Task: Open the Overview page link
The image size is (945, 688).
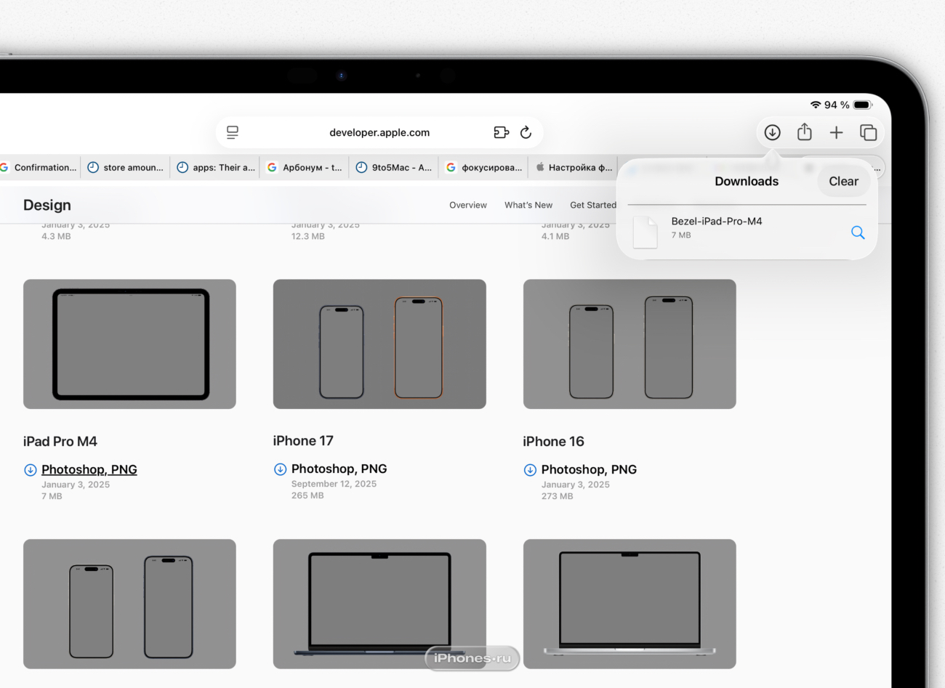Action: (x=468, y=206)
